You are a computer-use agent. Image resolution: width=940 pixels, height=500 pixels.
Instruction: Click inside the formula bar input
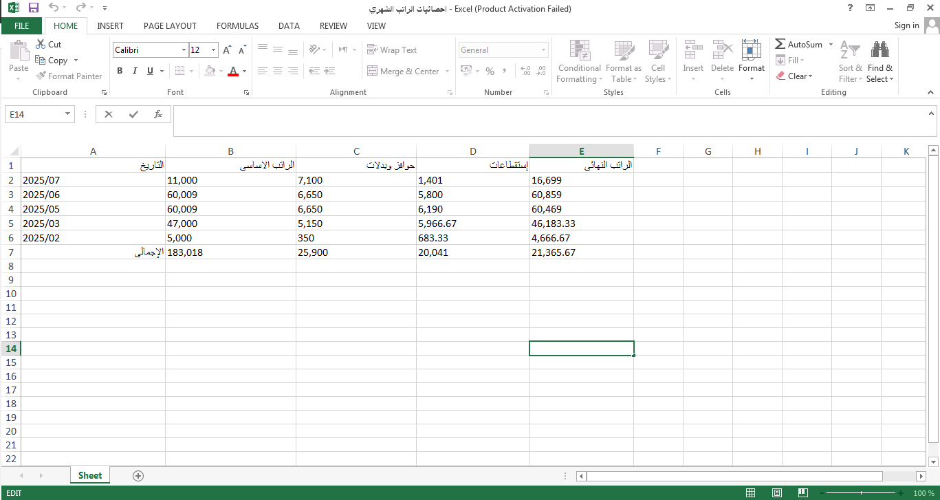[550, 121]
